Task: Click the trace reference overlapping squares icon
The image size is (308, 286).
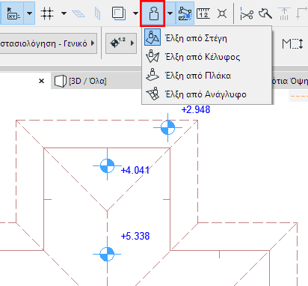Action: click(x=119, y=13)
